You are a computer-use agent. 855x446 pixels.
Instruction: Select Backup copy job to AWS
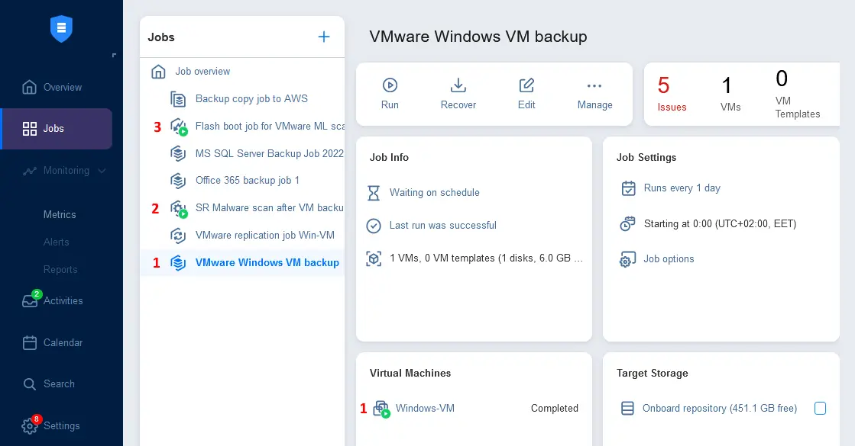point(251,99)
